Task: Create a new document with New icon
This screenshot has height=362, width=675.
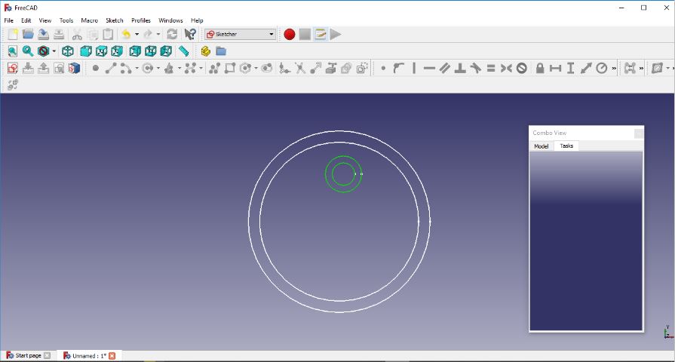Action: [13, 34]
